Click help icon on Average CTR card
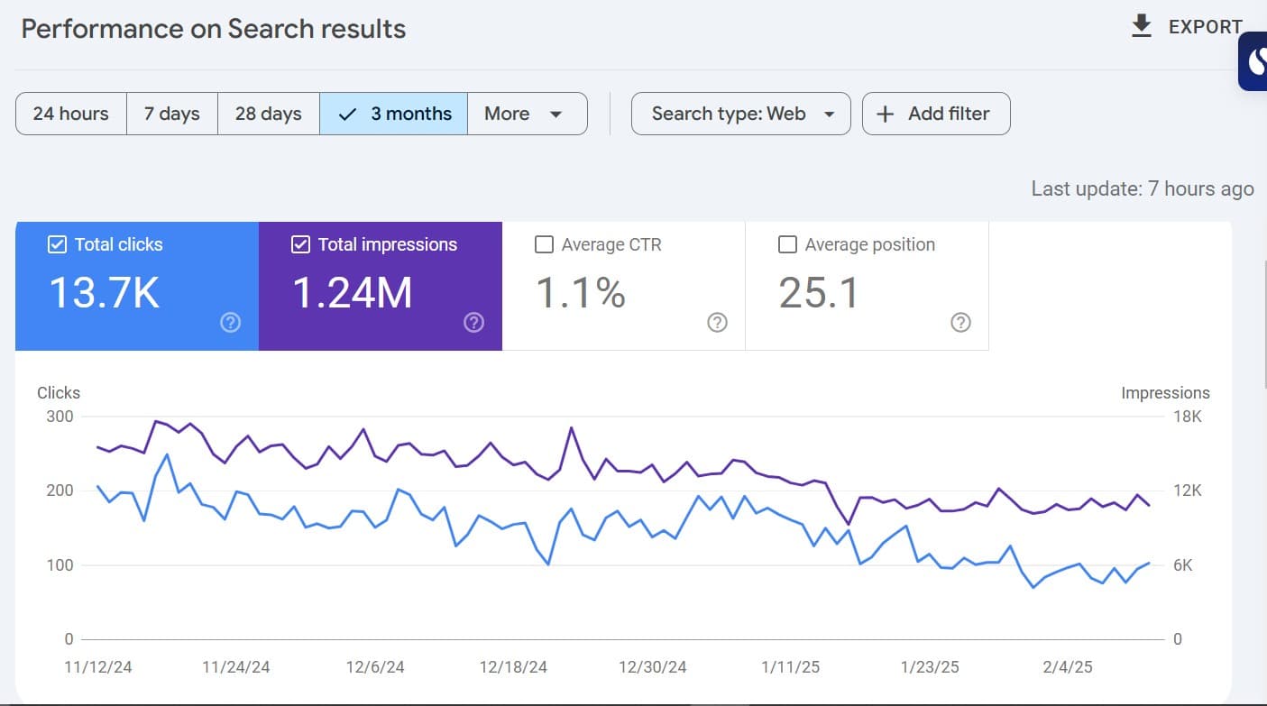The width and height of the screenshot is (1267, 706). click(x=718, y=322)
